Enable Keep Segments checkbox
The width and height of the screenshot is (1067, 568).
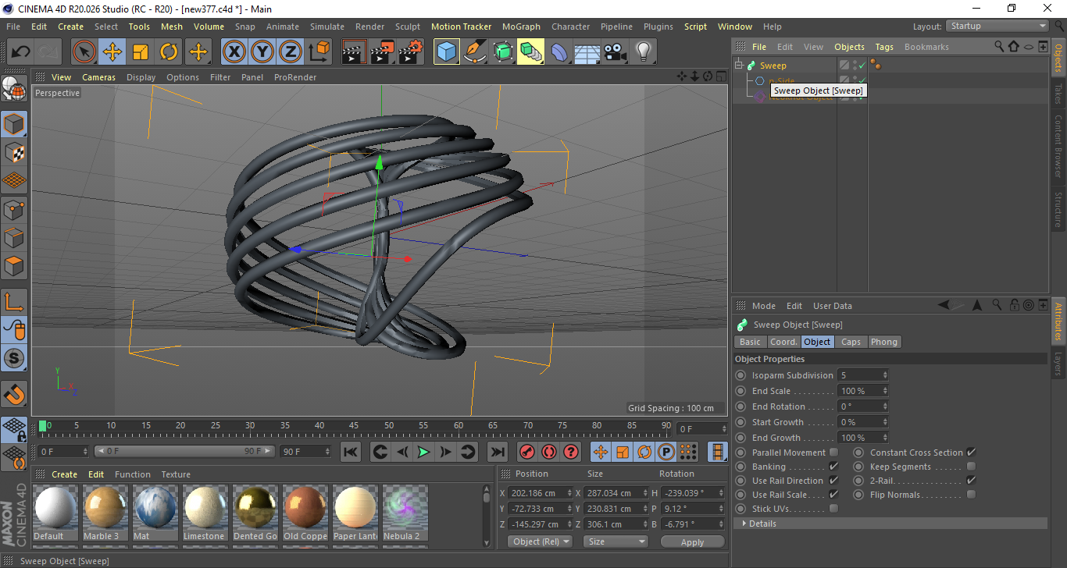coord(971,467)
